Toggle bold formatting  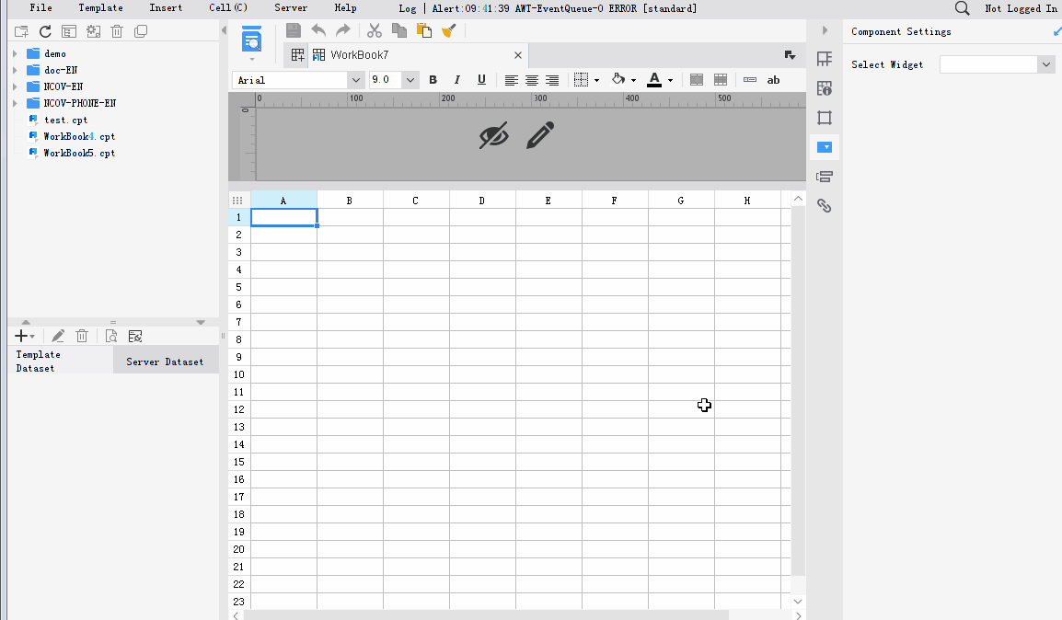433,80
